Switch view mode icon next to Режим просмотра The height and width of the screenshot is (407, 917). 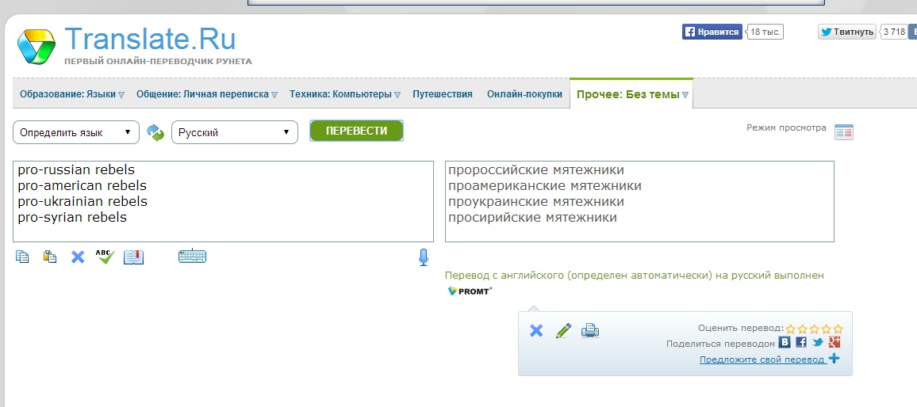[x=844, y=132]
